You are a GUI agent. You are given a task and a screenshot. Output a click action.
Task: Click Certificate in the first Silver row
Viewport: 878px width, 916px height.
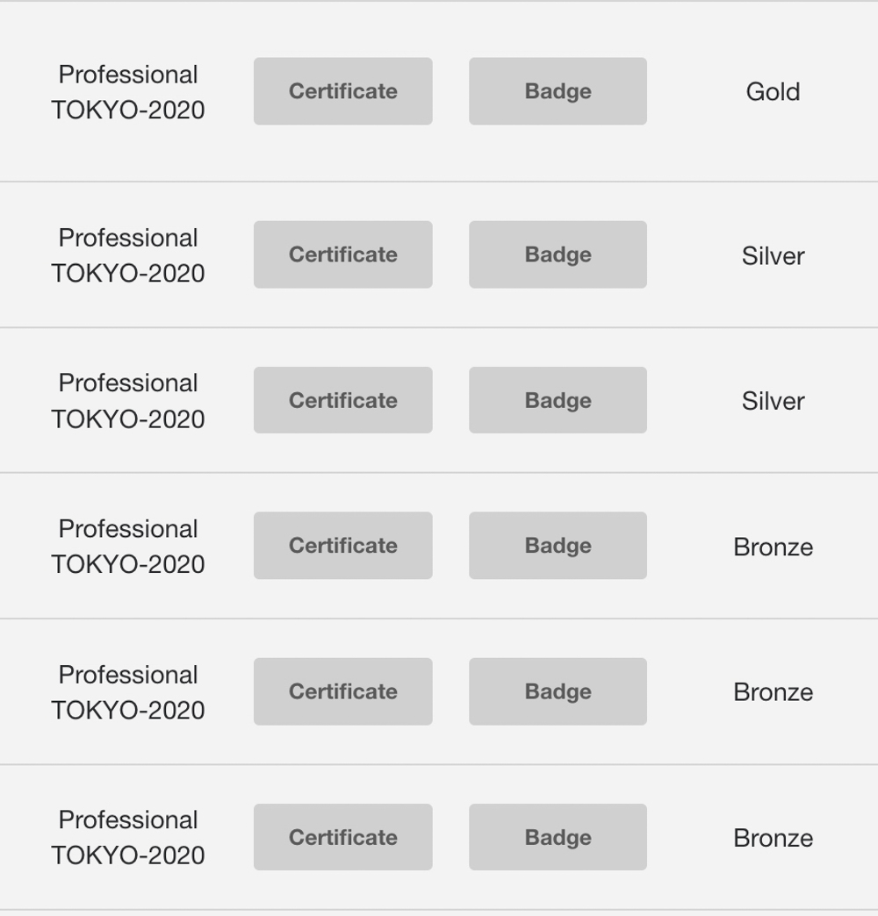tap(343, 254)
